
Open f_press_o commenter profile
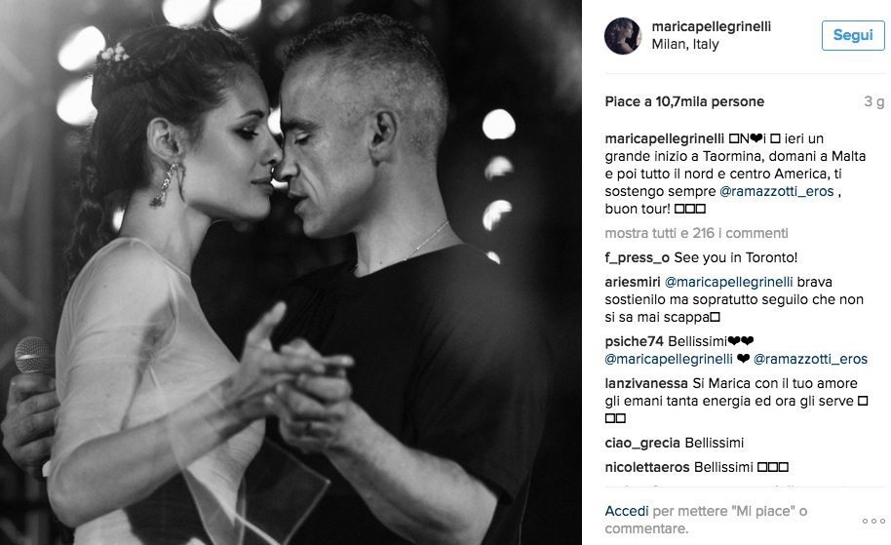pos(637,258)
